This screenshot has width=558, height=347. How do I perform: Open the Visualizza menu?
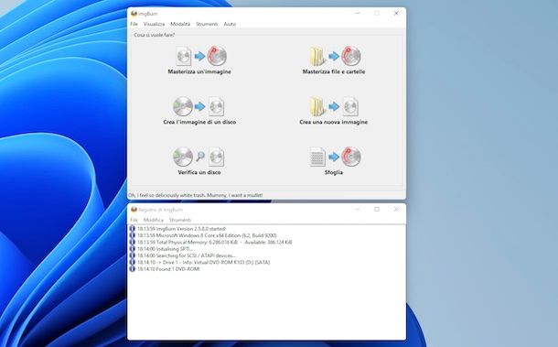(x=154, y=24)
